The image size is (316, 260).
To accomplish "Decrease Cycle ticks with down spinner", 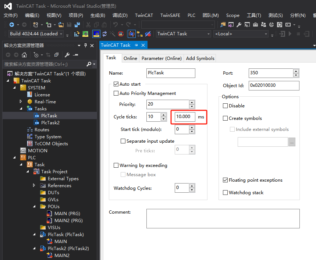I will tap(164, 119).
